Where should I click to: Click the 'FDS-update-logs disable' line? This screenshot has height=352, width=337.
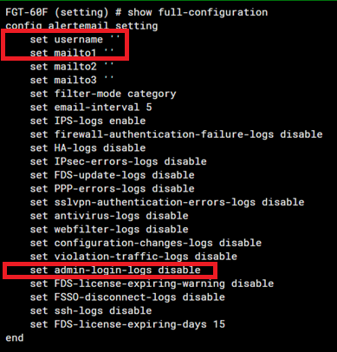point(112,175)
